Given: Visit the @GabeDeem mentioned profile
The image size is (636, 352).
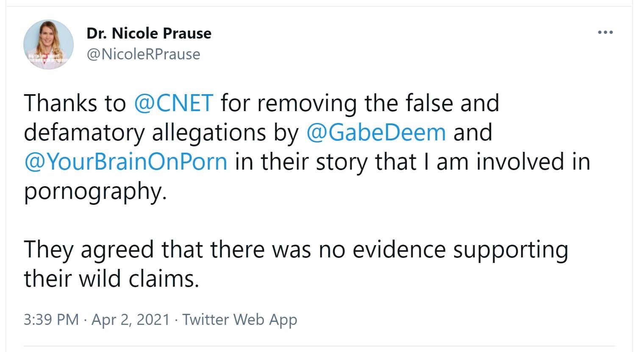Looking at the screenshot, I should pos(375,132).
